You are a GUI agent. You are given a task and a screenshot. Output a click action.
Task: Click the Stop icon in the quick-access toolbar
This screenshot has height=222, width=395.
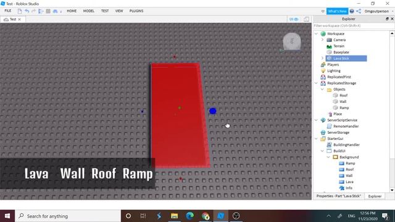[48, 11]
